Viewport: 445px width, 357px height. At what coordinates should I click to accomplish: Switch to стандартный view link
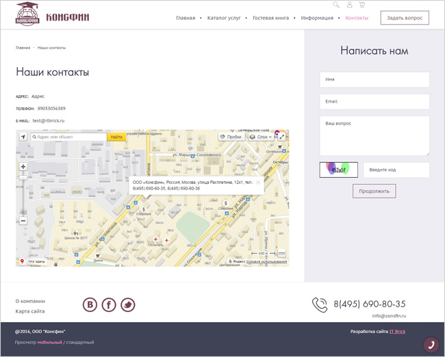click(80, 342)
